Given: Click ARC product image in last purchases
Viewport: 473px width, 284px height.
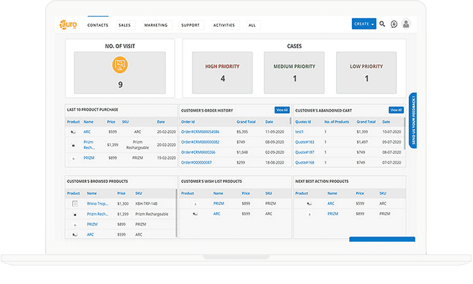Looking at the screenshot, I should point(73,132).
